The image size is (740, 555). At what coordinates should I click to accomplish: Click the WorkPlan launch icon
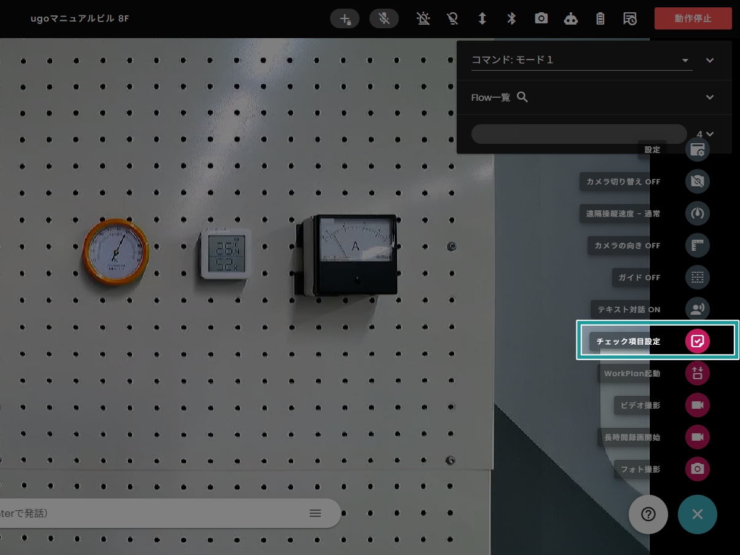tap(698, 373)
